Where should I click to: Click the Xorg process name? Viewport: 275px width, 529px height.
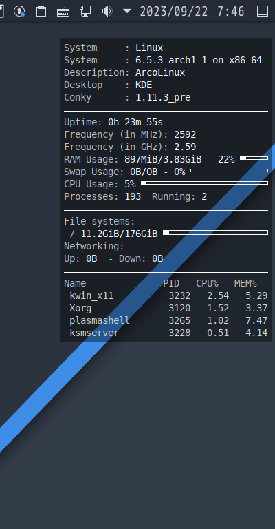[80, 309]
